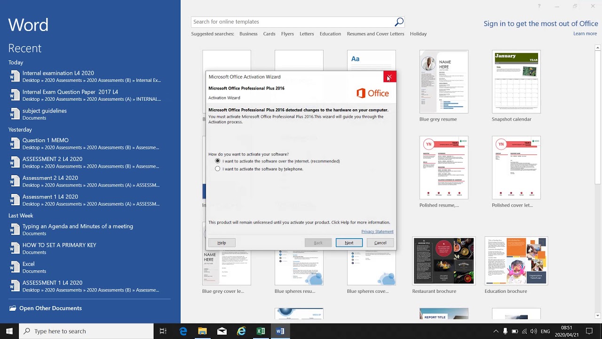Select the Business suggested search

(248, 34)
